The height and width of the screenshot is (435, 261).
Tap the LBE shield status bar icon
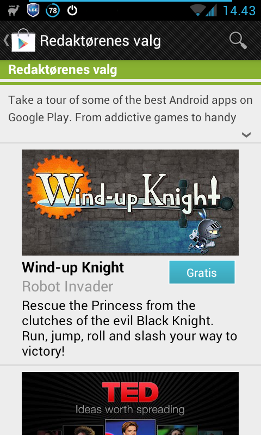pyautogui.click(x=33, y=10)
